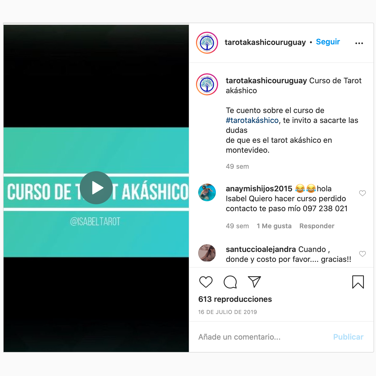Share the post via the paper plane icon
Image resolution: width=376 pixels, height=376 pixels.
(x=254, y=282)
